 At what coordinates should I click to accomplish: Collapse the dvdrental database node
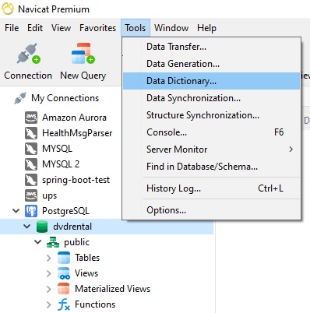(x=27, y=227)
